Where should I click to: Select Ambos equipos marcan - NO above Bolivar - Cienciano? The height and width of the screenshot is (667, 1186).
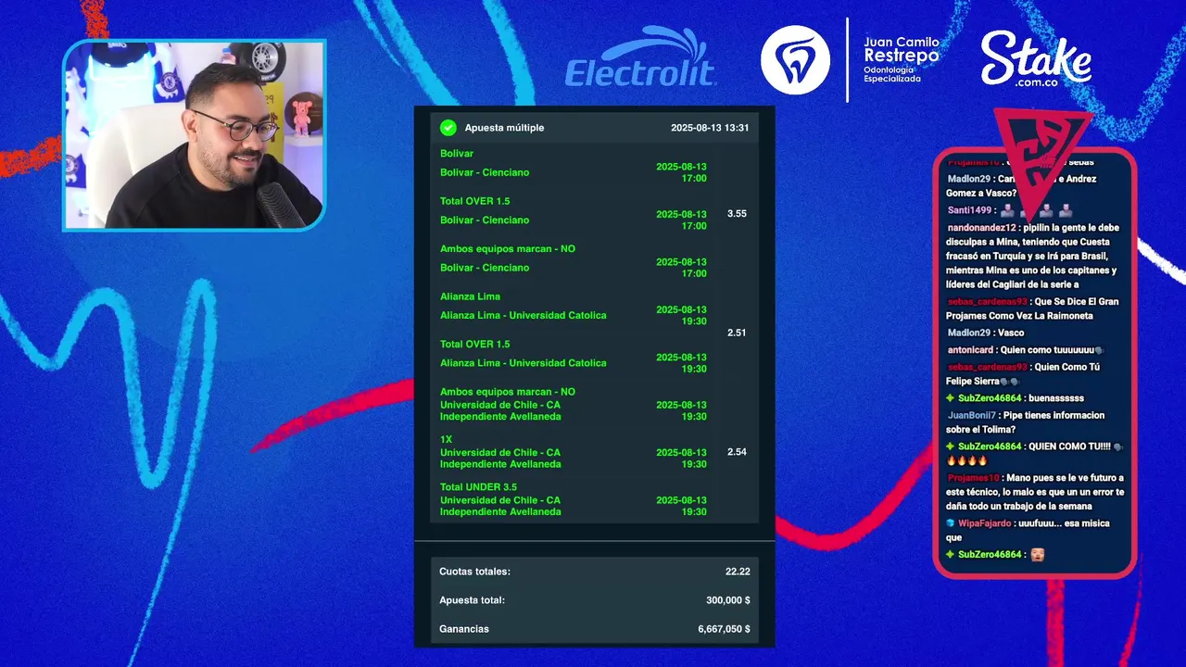[508, 249]
